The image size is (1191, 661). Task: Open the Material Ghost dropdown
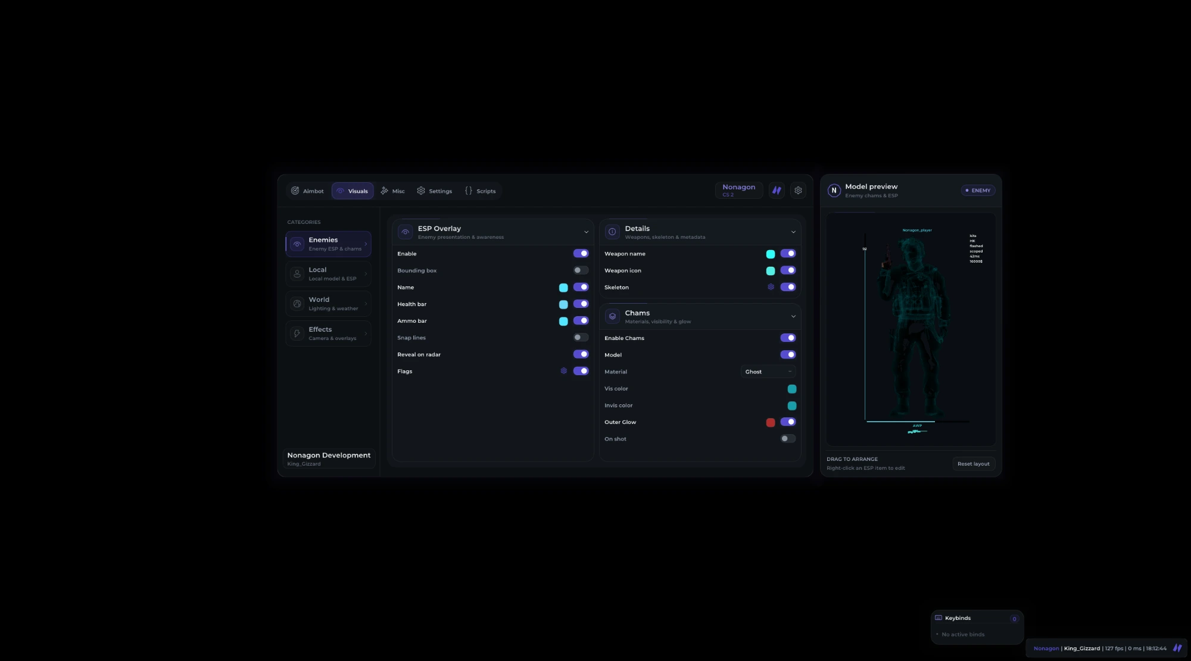(x=768, y=372)
